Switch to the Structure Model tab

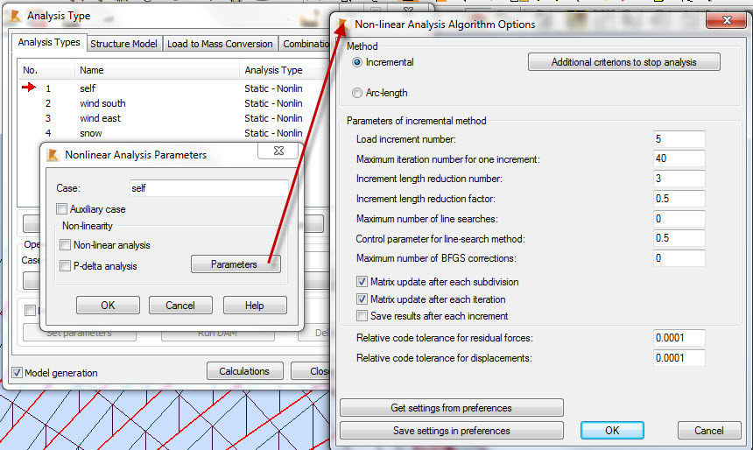[124, 44]
